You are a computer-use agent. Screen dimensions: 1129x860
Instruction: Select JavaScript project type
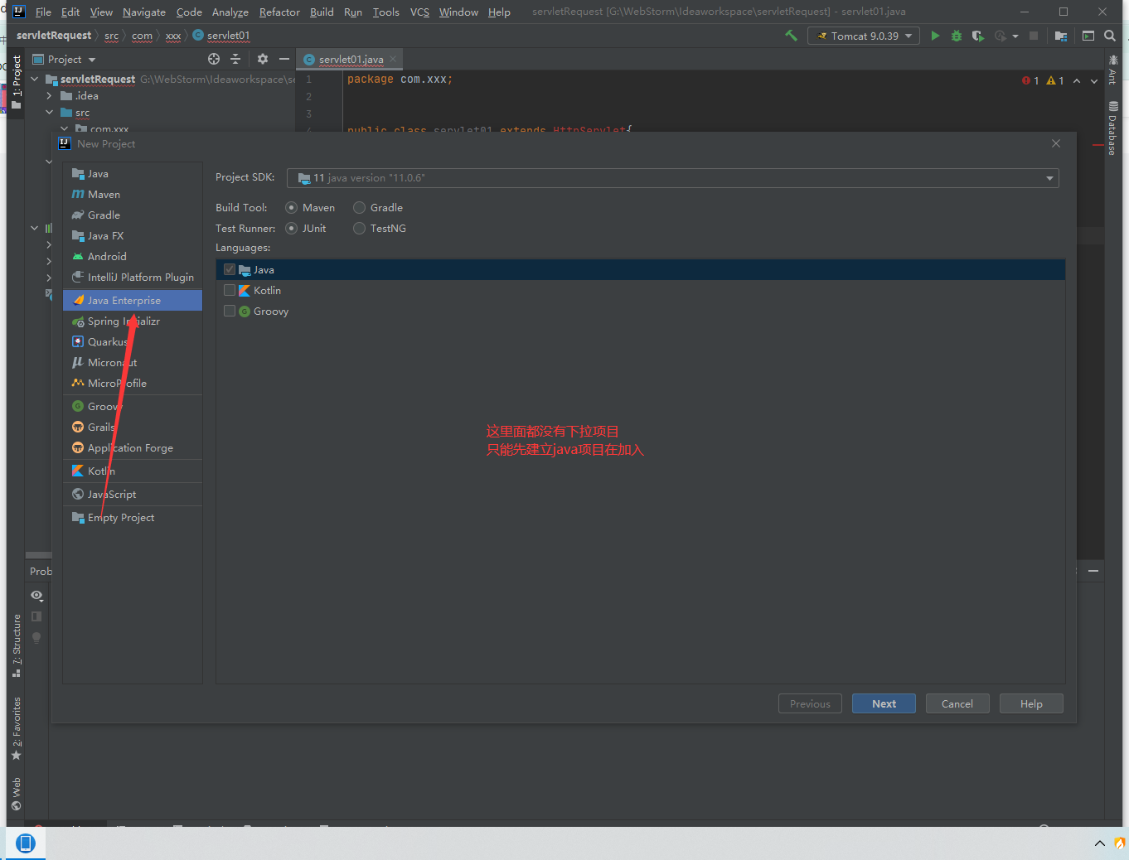tap(133, 494)
